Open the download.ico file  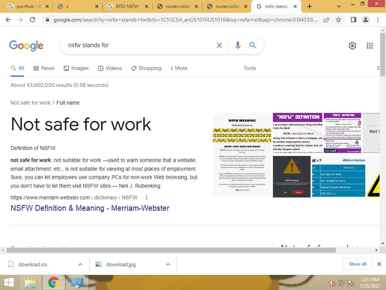coord(33,264)
